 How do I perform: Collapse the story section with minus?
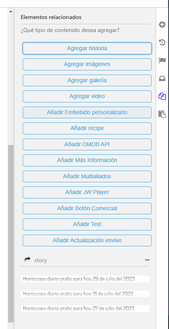click(147, 260)
